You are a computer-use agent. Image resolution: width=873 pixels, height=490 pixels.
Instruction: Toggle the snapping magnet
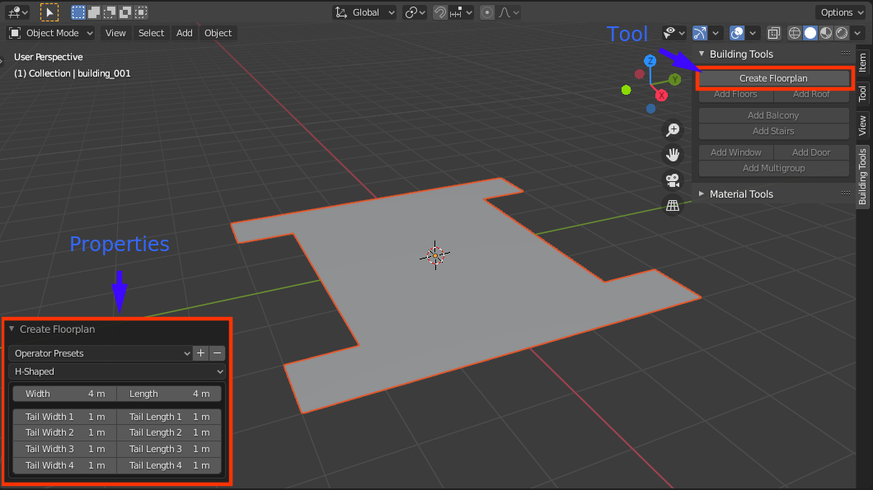coord(440,12)
